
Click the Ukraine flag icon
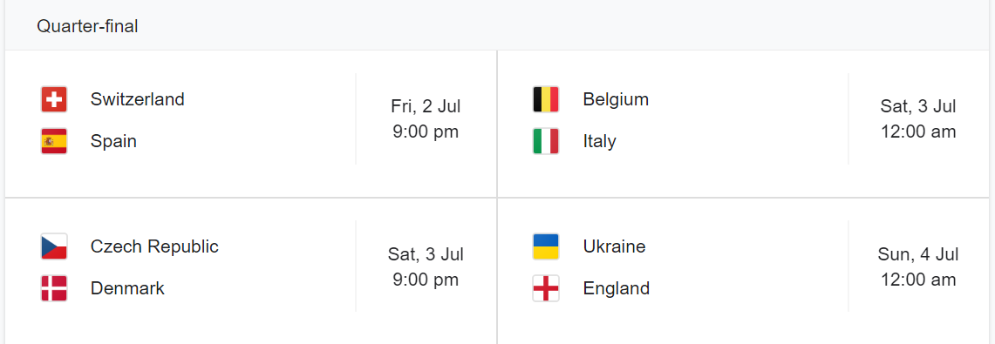click(546, 246)
